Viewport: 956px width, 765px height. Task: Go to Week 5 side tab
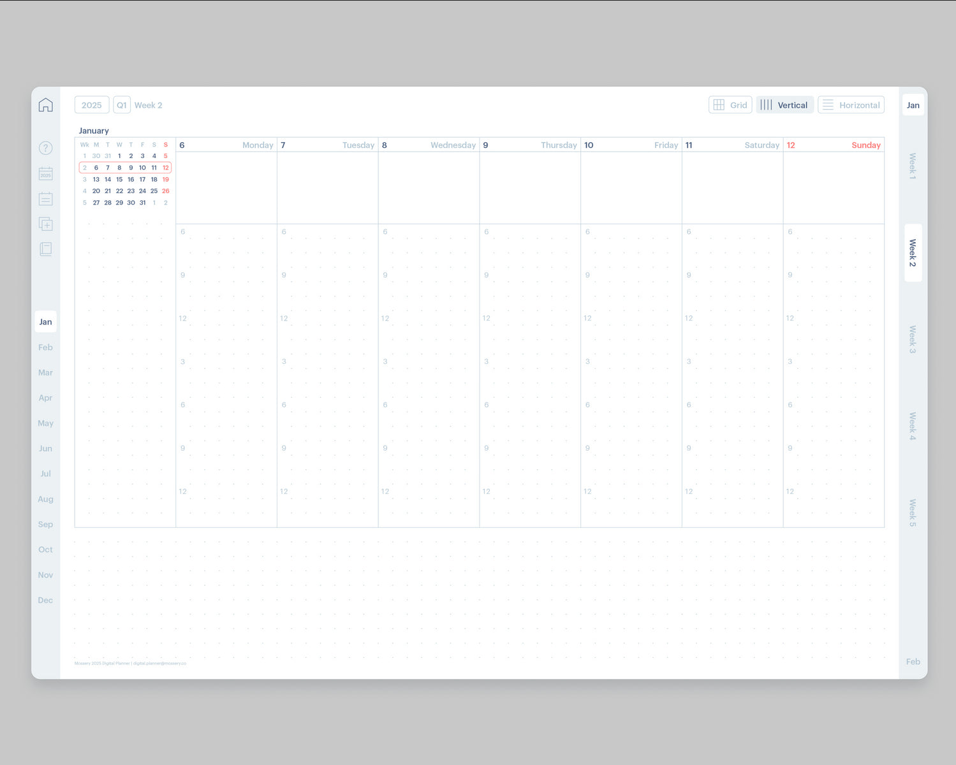(913, 513)
